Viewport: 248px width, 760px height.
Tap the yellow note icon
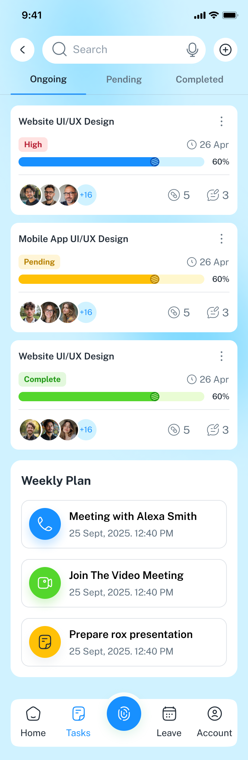45,642
